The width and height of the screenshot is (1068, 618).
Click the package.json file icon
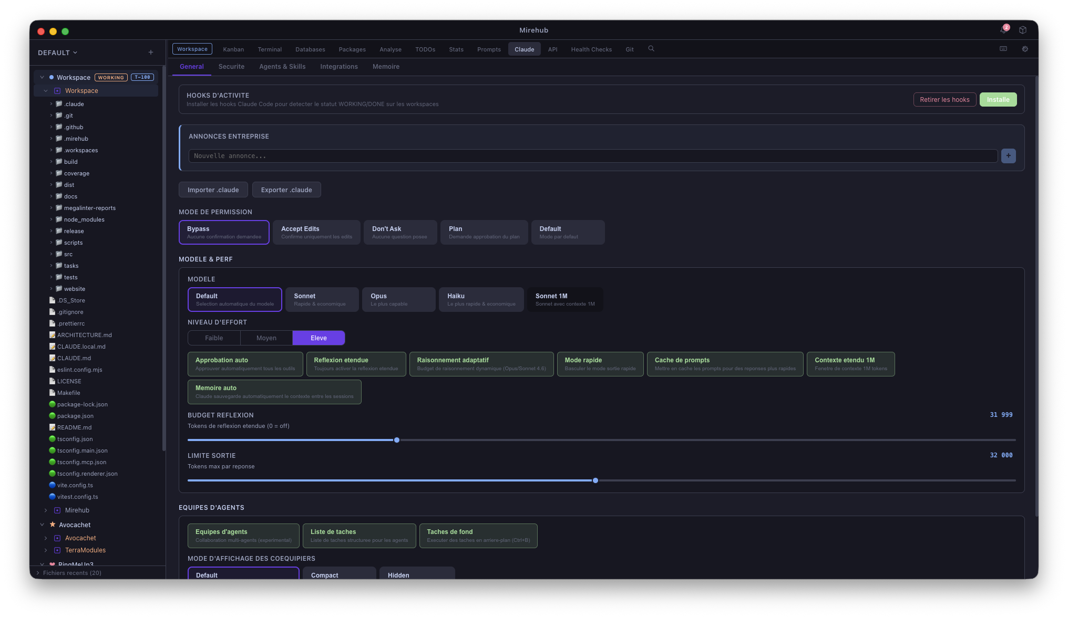[x=52, y=416]
